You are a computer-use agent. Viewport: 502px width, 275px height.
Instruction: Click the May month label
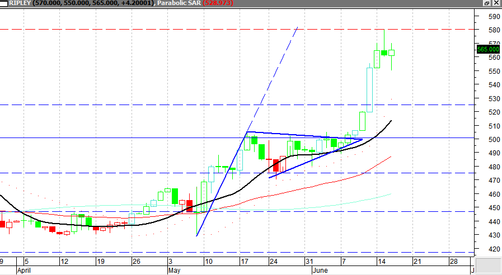click(175, 271)
